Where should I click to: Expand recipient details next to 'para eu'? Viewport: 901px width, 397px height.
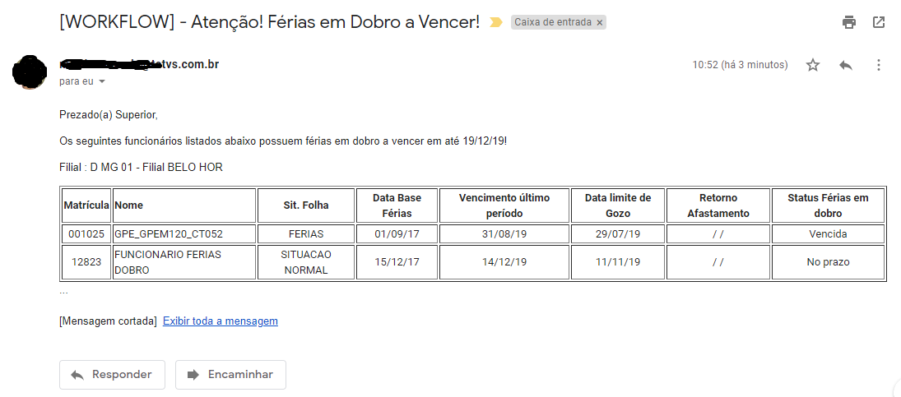coord(102,82)
